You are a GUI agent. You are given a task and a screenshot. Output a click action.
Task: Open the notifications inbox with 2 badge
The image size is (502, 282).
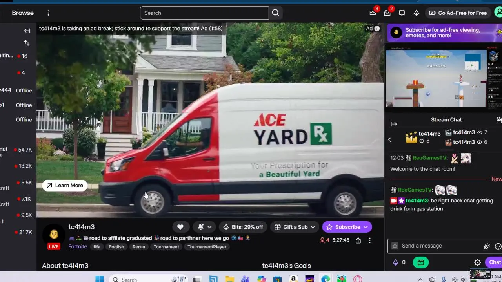[387, 13]
